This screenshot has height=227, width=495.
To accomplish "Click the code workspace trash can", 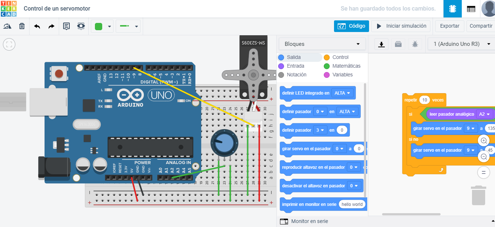I will coord(479,195).
